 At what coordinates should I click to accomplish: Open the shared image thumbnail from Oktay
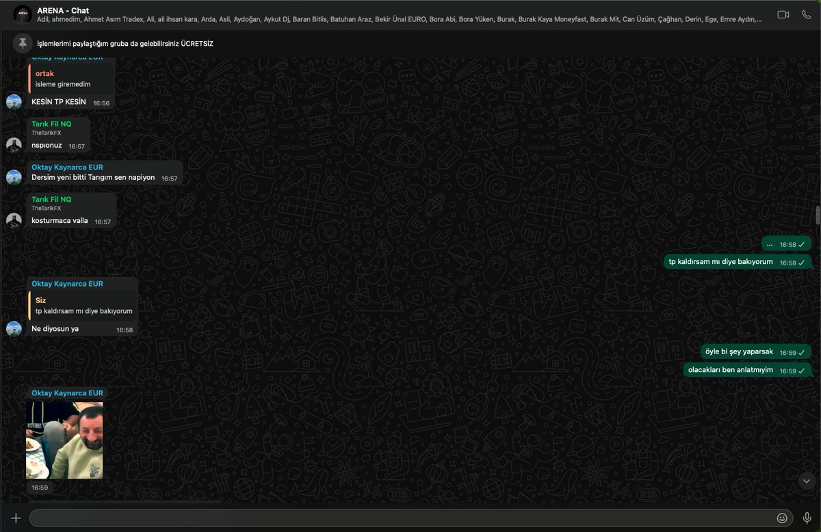64,440
